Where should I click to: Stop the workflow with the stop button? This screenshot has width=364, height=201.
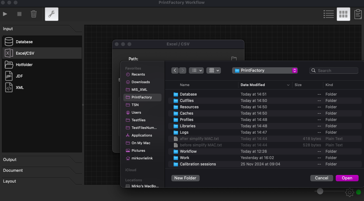point(19,14)
